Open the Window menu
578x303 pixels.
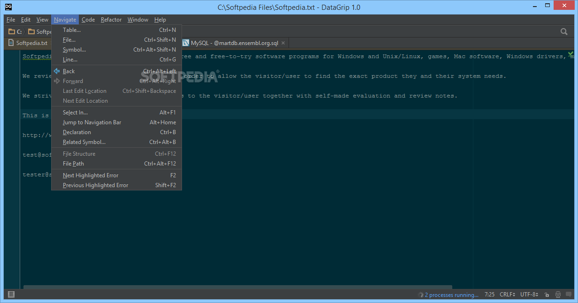click(x=138, y=20)
